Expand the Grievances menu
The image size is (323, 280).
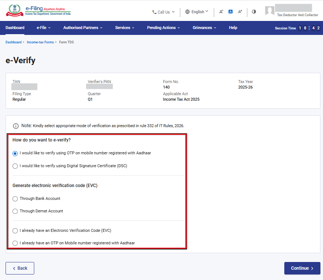click(x=204, y=28)
